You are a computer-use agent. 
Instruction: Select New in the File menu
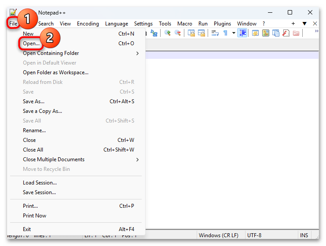(x=76, y=34)
